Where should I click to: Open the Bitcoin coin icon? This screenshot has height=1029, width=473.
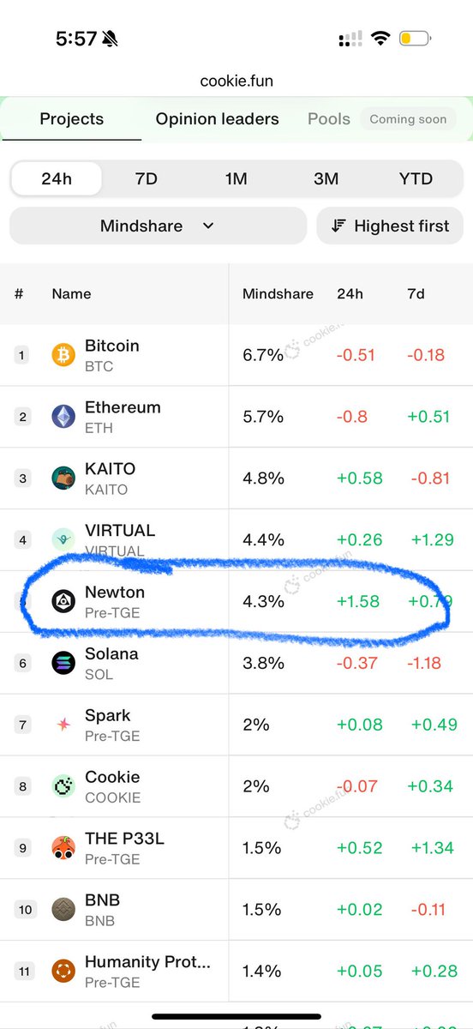63,355
